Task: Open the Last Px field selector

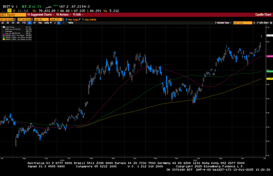Action: click(41, 20)
